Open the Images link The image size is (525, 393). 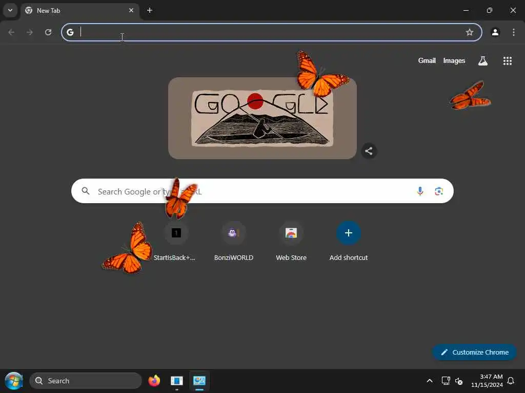[x=454, y=60]
